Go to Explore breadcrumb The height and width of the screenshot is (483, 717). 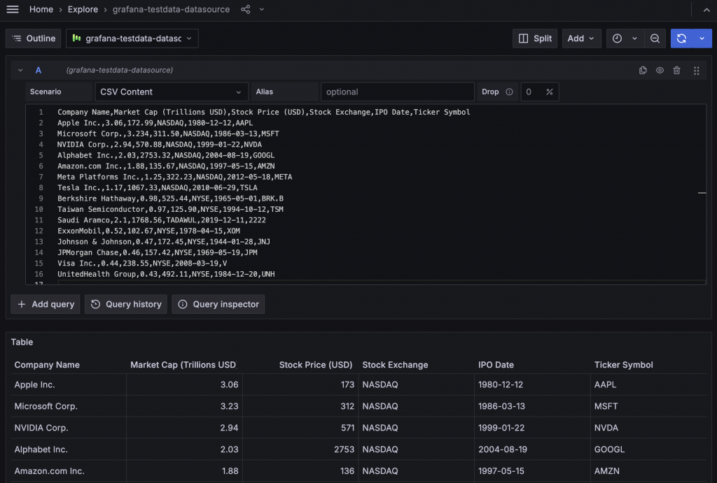tap(83, 9)
